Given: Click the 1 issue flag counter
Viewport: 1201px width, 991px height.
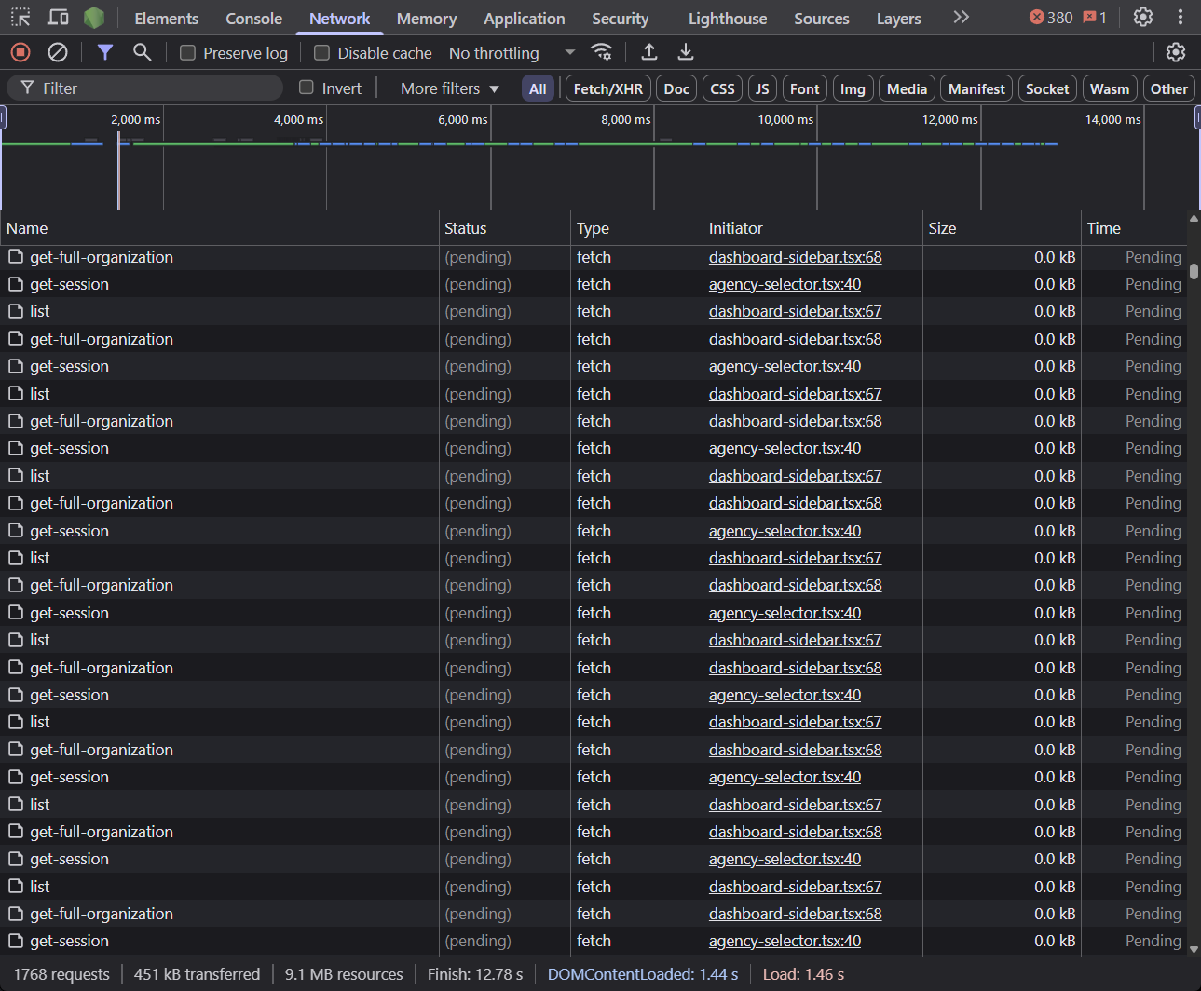Looking at the screenshot, I should pyautogui.click(x=1095, y=18).
